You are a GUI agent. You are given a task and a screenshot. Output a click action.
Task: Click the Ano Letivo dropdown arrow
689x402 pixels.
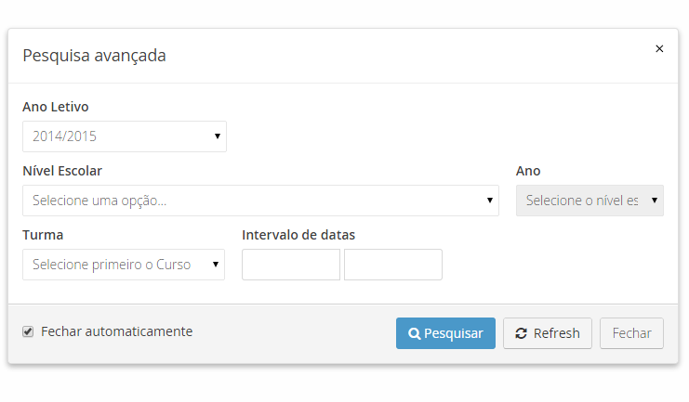coord(218,136)
